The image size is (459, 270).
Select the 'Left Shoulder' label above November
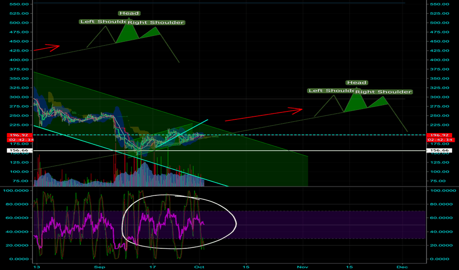(331, 91)
